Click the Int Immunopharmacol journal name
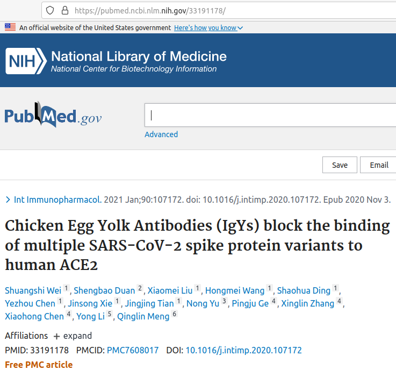Screen dimensions: 396x384 (x=57, y=200)
